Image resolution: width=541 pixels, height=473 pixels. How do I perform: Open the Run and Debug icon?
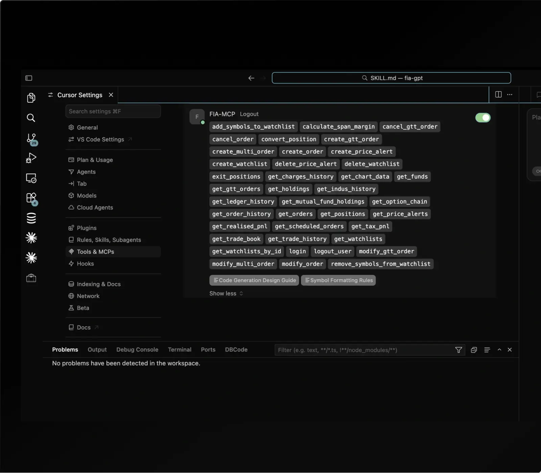pos(31,158)
